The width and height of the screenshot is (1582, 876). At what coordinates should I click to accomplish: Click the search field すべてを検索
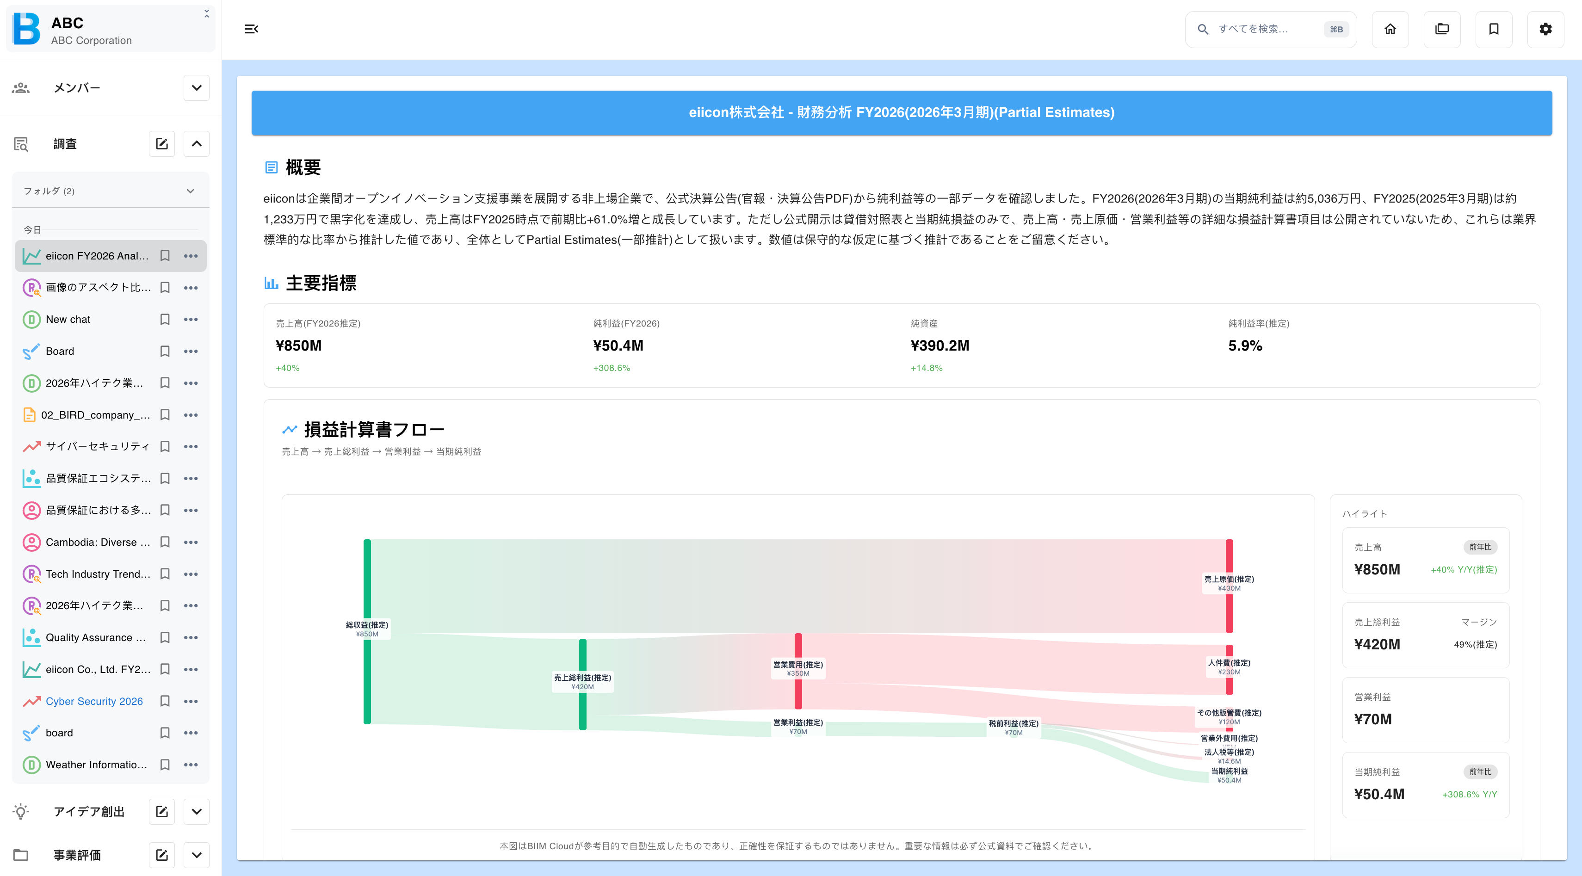point(1271,29)
